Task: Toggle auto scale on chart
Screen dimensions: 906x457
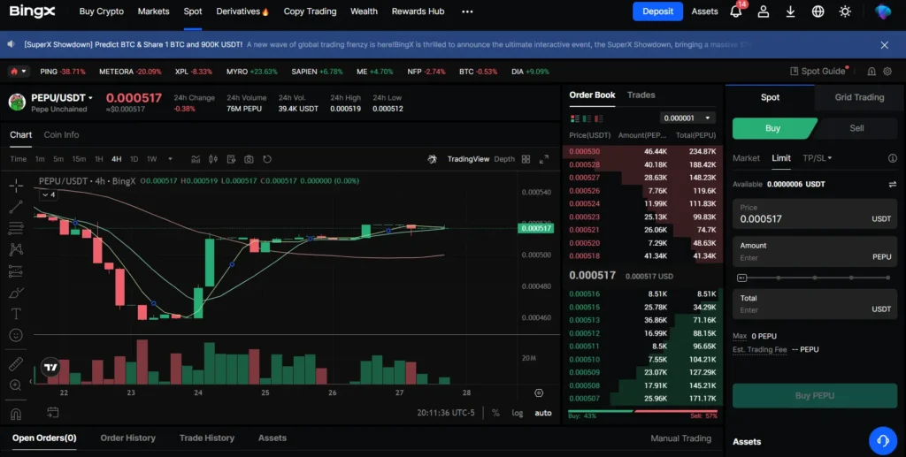Action: coord(543,413)
